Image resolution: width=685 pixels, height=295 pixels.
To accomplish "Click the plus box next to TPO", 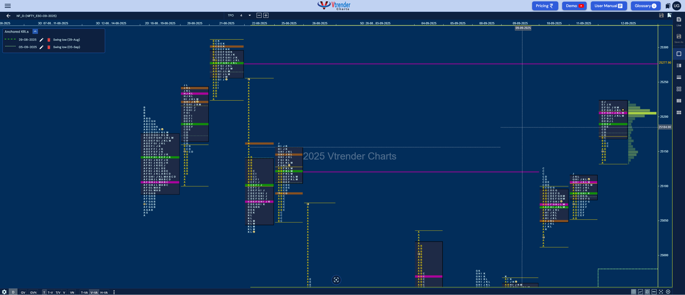I will click(266, 16).
